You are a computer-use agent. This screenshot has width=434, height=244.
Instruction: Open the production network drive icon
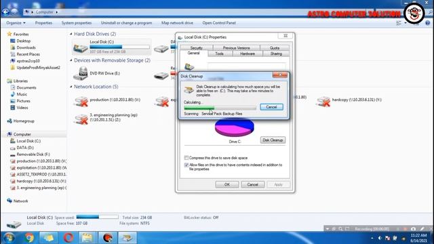[81, 102]
